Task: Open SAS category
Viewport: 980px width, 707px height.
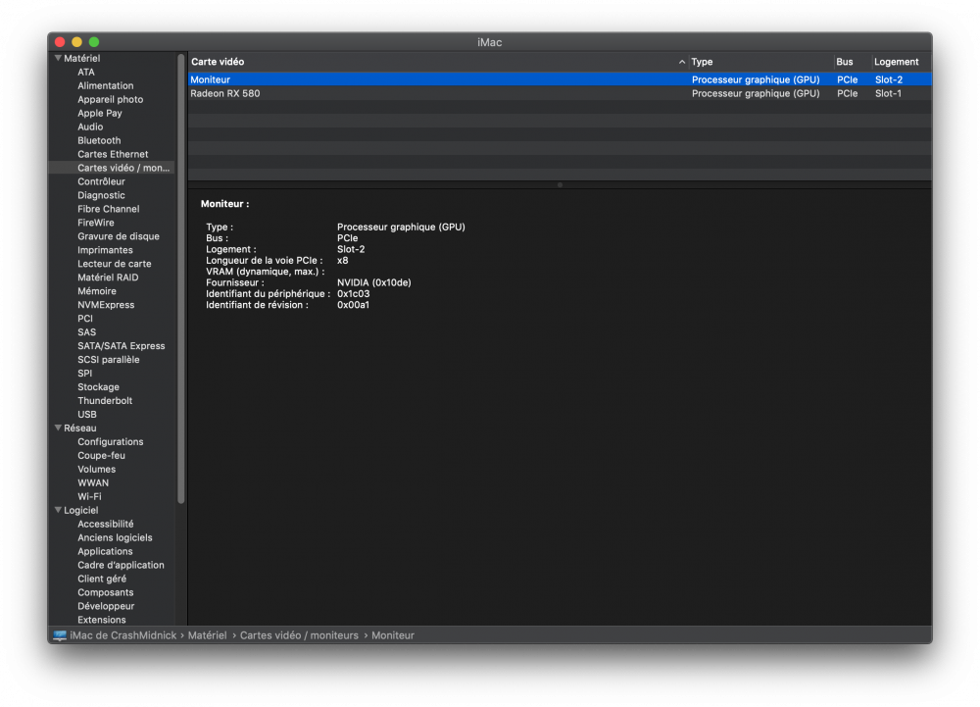Action: 86,332
